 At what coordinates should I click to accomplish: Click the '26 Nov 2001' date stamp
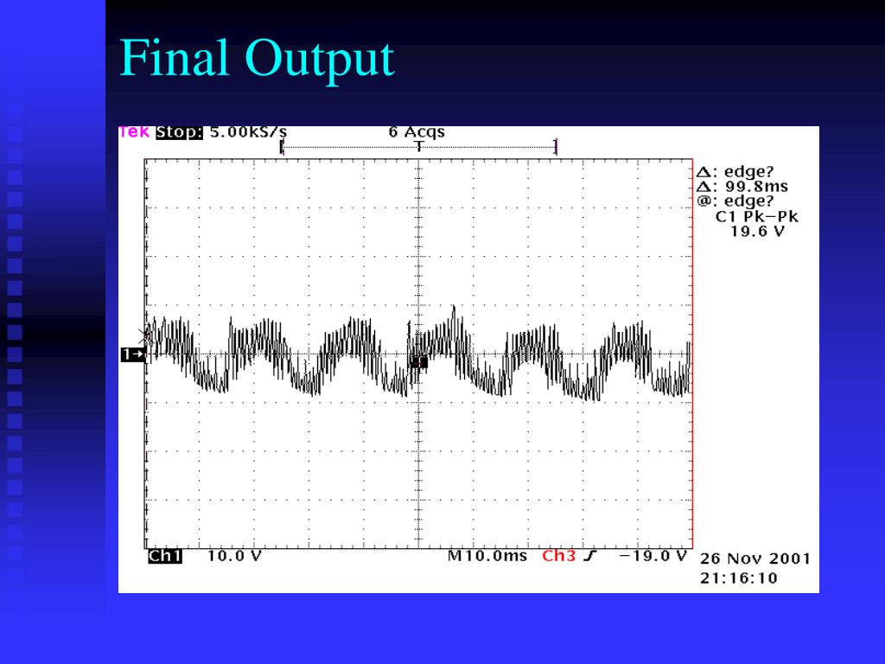click(x=755, y=559)
